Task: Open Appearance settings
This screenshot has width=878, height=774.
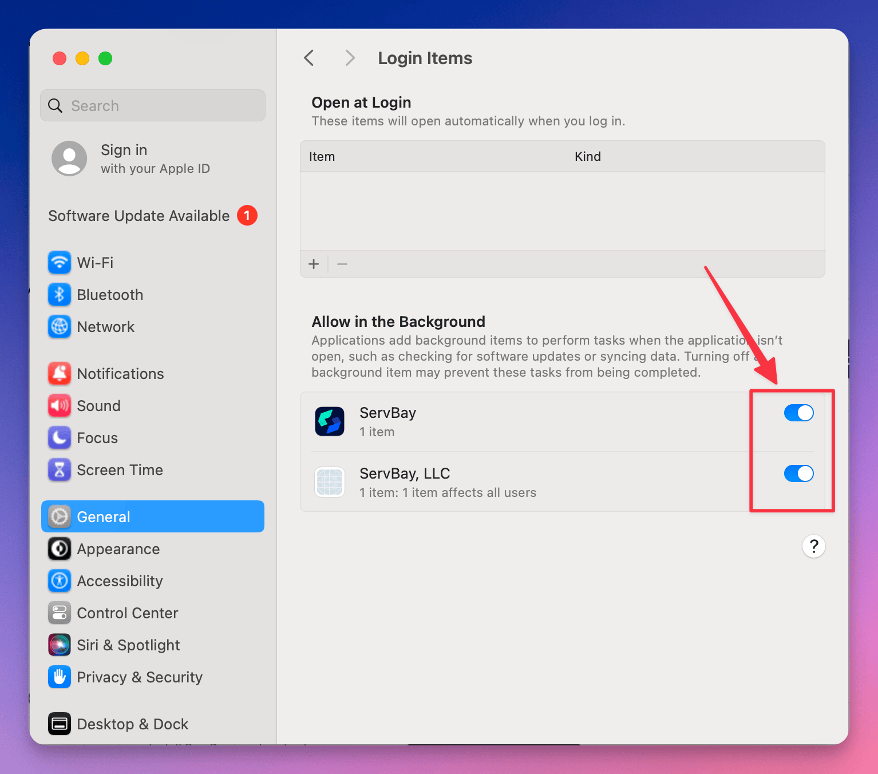Action: [x=153, y=549]
